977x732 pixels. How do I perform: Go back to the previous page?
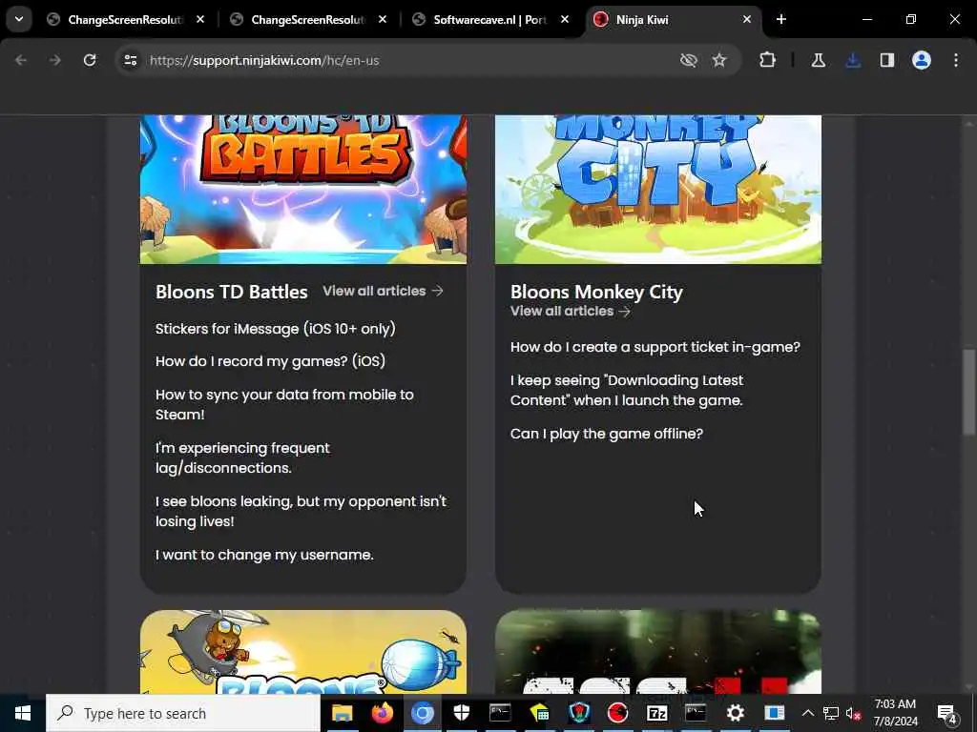[x=21, y=60]
